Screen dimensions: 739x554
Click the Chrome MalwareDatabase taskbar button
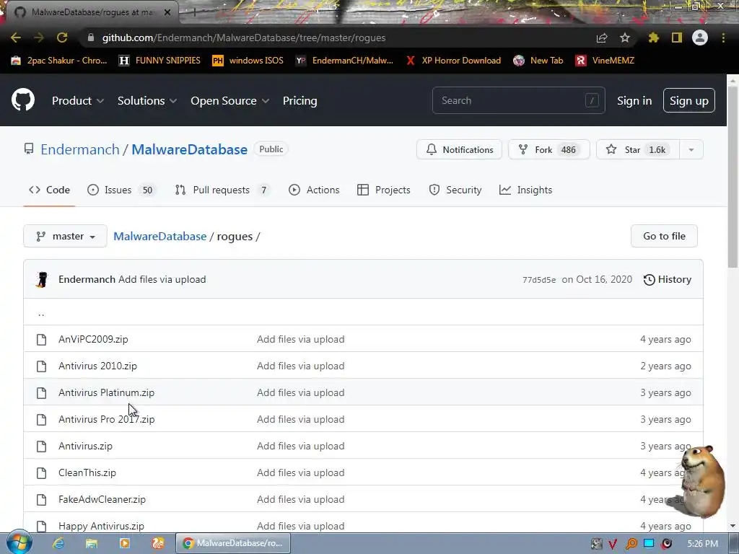233,543
